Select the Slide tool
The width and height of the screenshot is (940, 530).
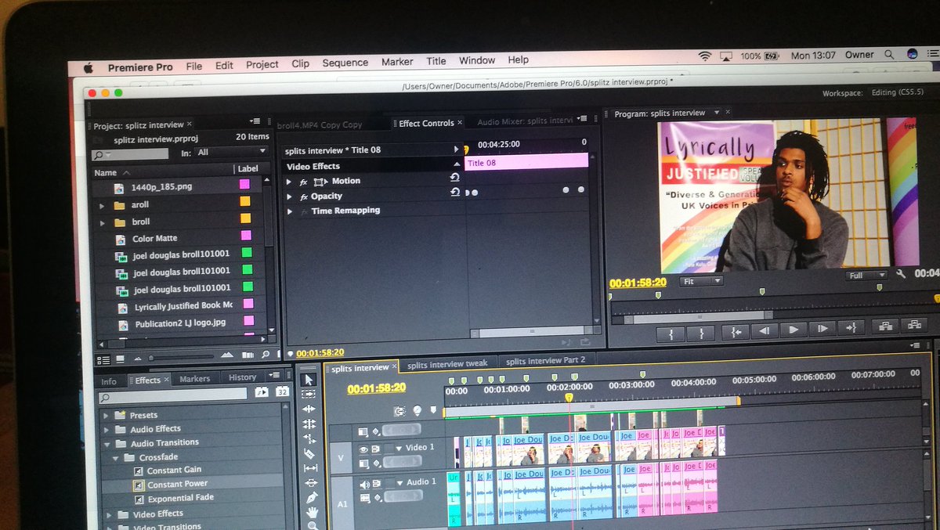(x=311, y=483)
